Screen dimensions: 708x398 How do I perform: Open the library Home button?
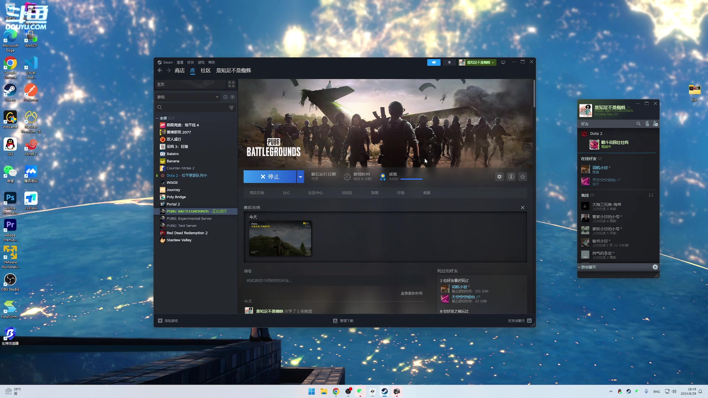(x=190, y=84)
